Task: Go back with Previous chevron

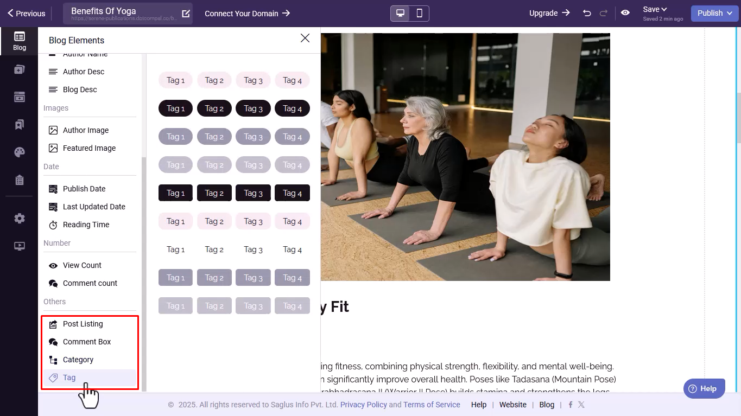Action: coord(26,14)
